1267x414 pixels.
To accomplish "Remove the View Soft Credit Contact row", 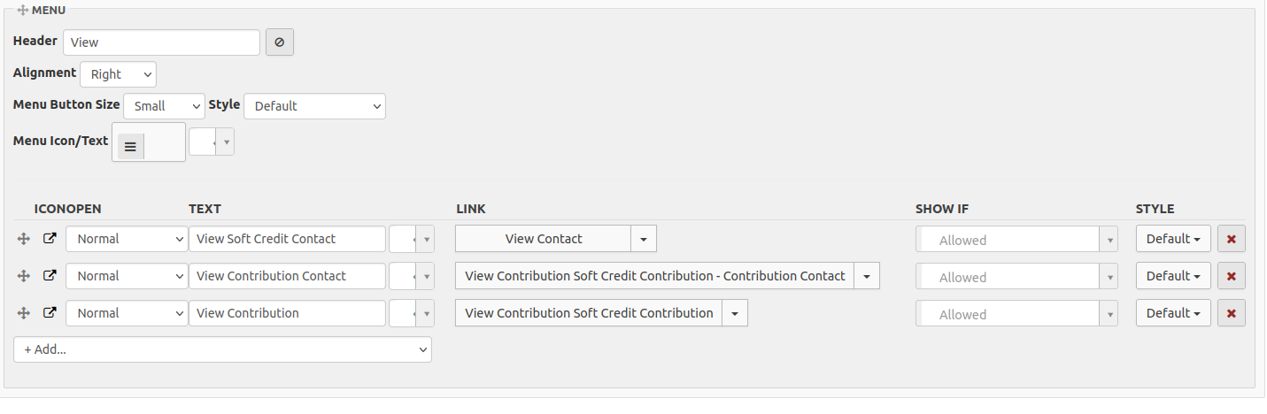I will click(x=1231, y=239).
